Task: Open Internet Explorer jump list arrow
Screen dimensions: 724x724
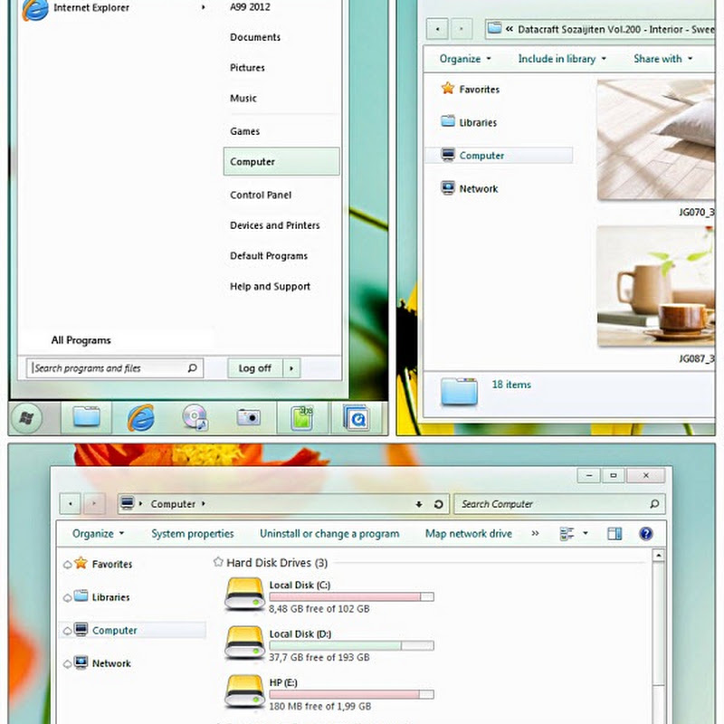Action: 203,7
